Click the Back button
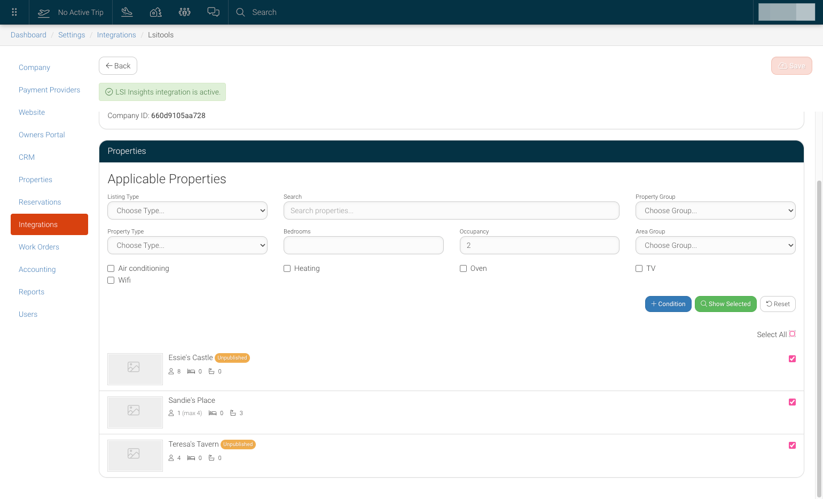The width and height of the screenshot is (823, 499). (118, 66)
